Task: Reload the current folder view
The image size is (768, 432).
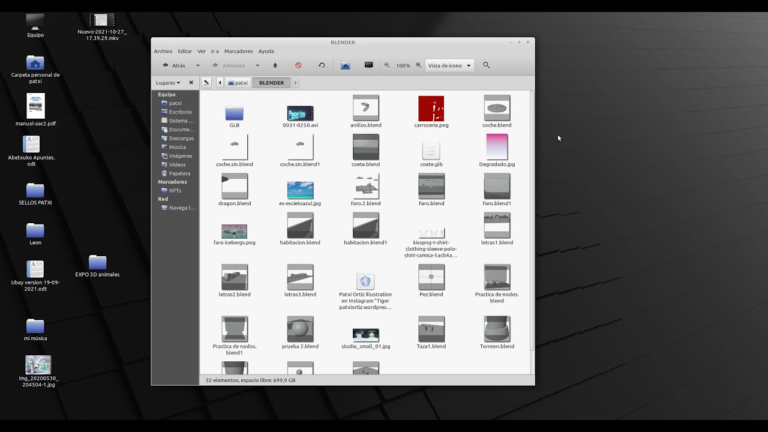Action: [322, 65]
